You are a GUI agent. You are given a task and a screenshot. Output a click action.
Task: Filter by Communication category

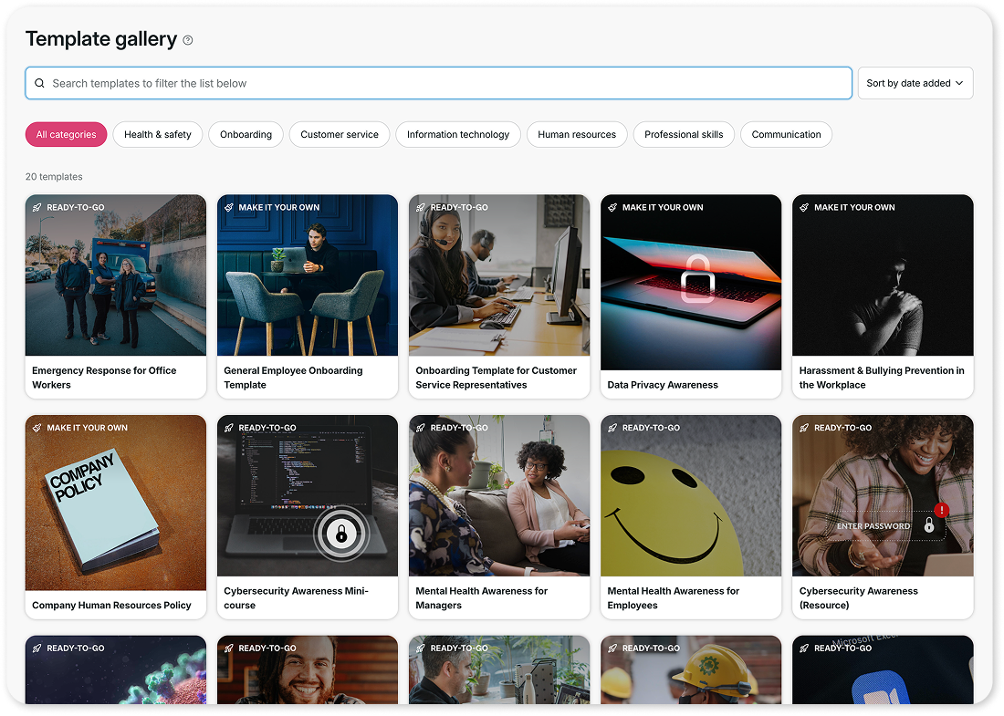786,134
